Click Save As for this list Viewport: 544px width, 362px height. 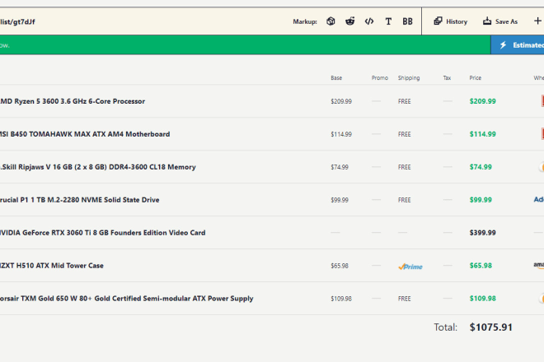500,21
